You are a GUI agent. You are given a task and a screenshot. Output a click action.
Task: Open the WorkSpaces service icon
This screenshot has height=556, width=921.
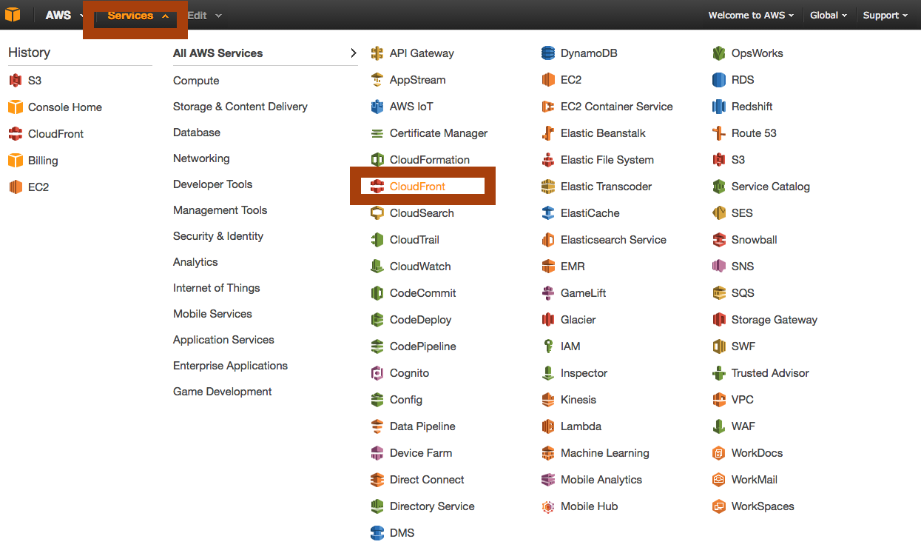tap(719, 506)
